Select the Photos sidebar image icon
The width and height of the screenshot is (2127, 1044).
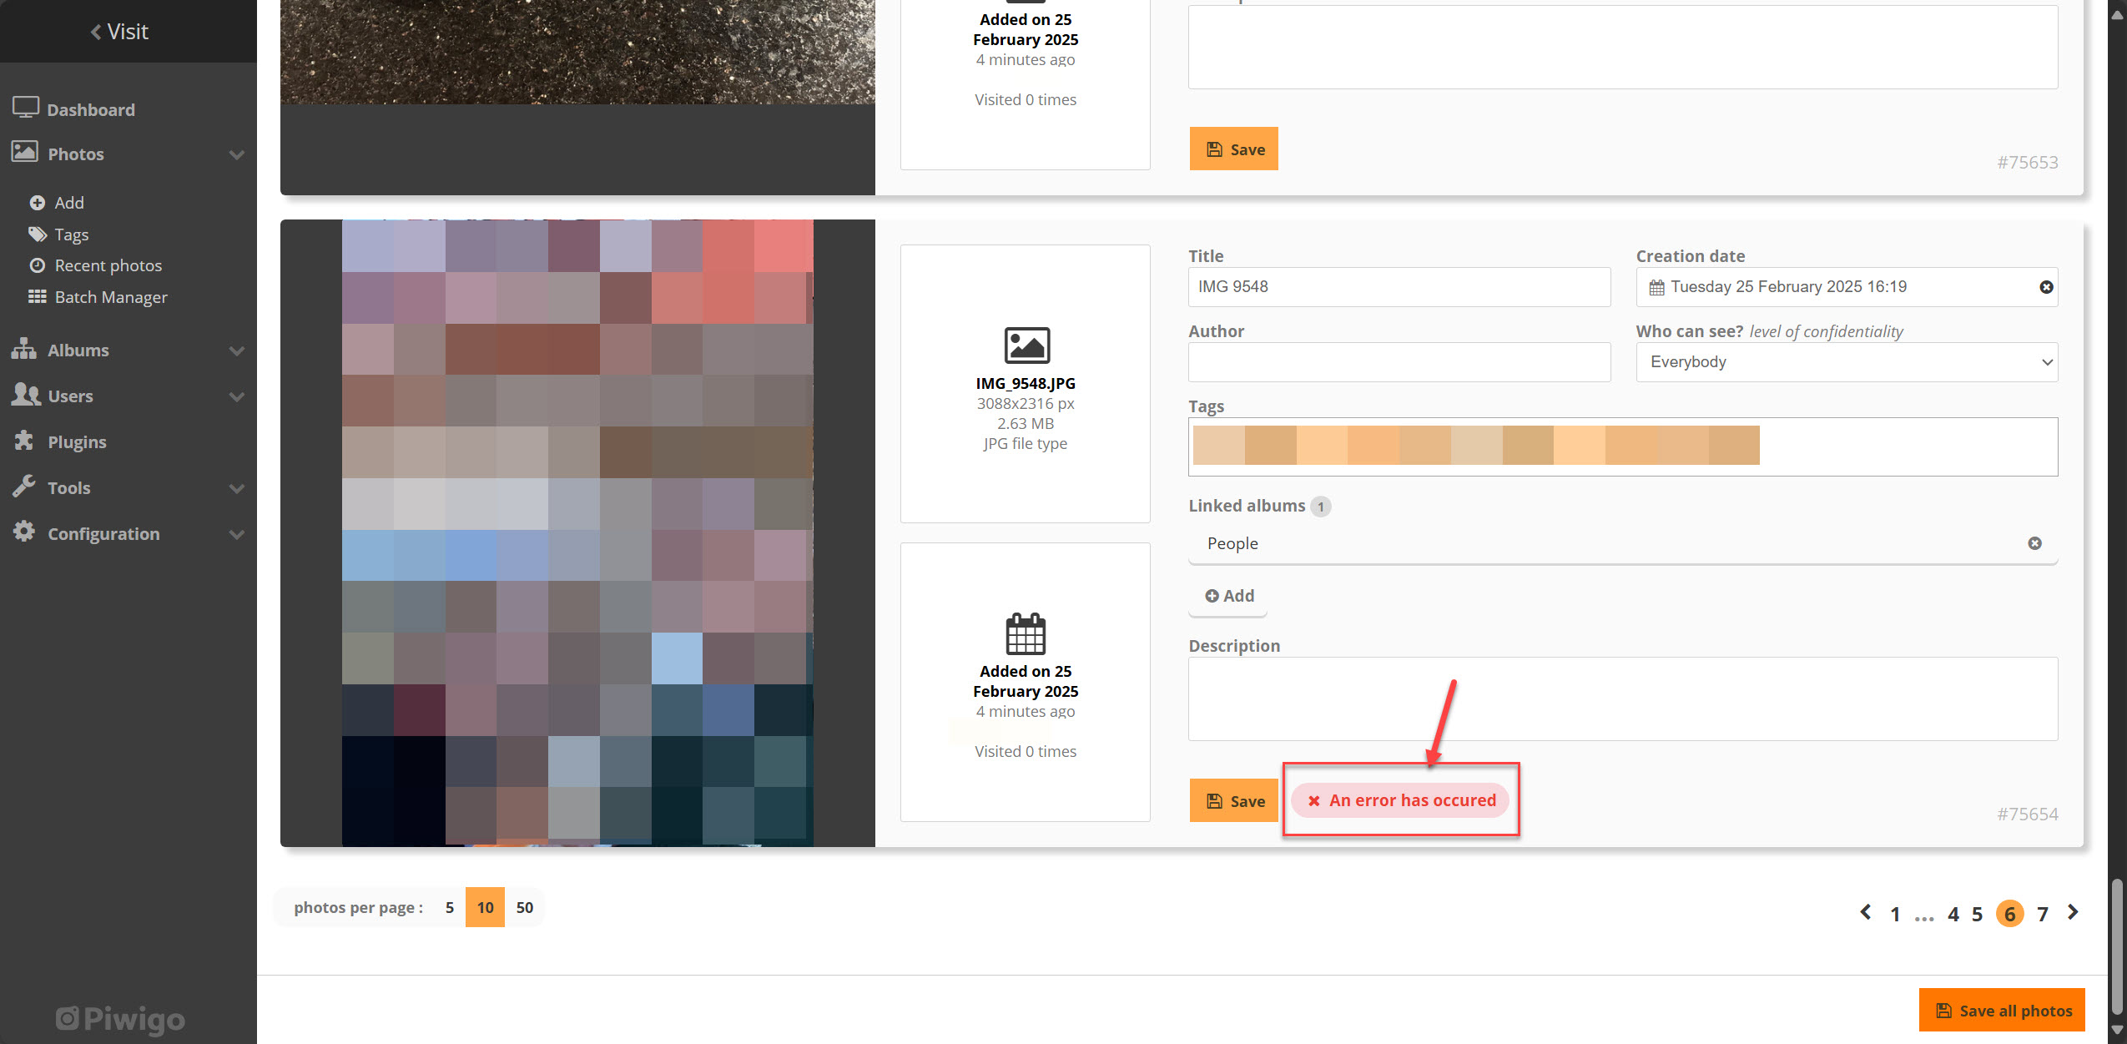pos(26,153)
